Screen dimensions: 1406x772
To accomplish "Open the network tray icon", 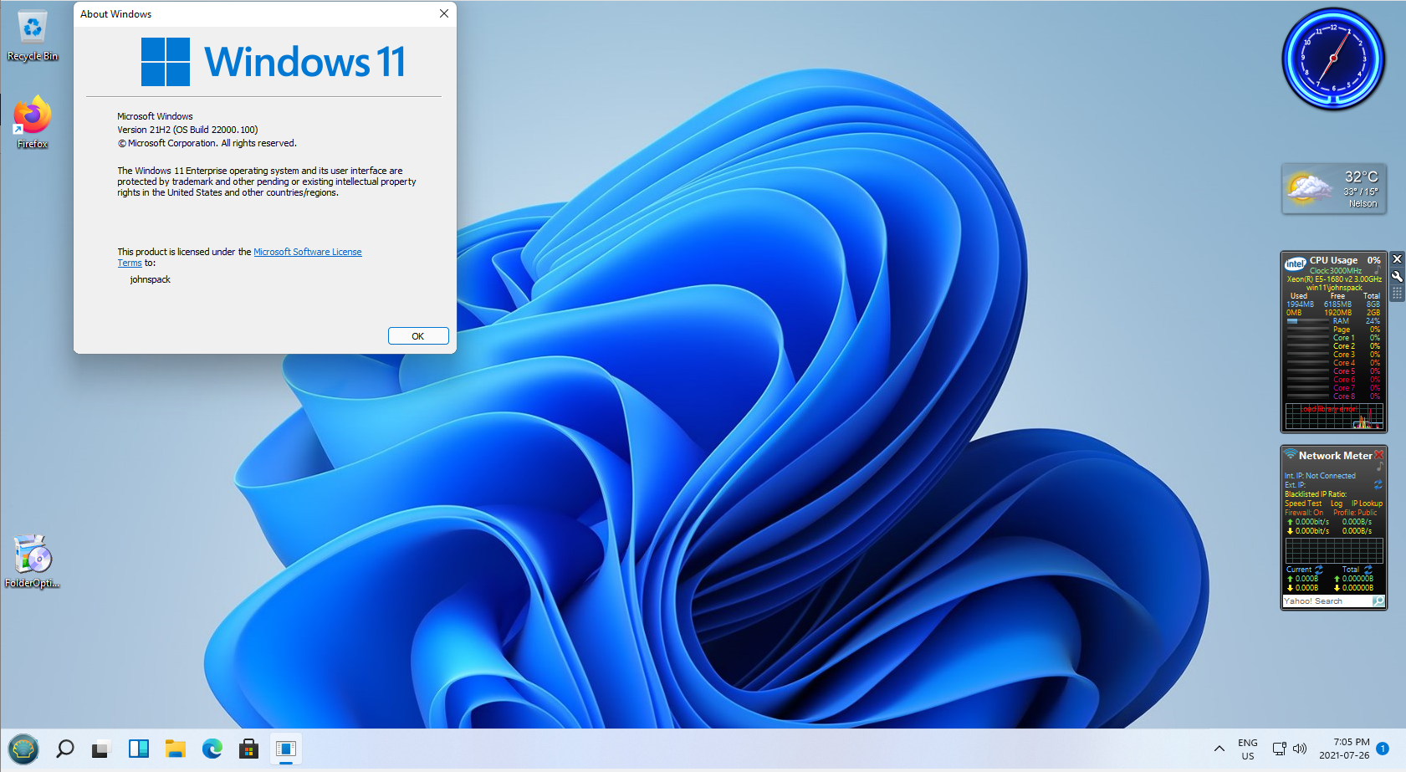I will tap(1280, 749).
